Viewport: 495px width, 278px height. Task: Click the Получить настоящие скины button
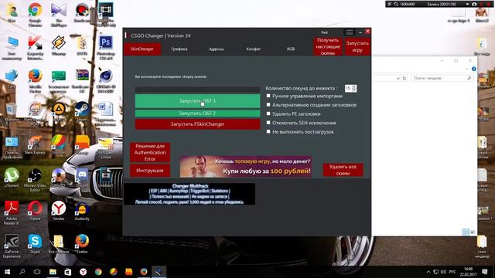(x=328, y=46)
